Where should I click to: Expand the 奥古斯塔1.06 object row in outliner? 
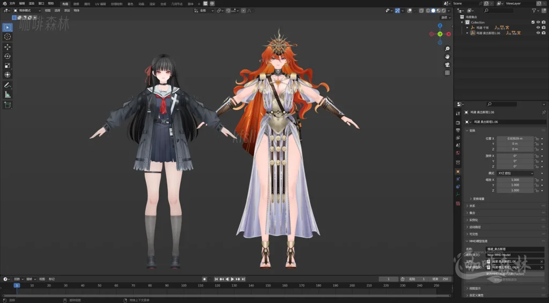(x=467, y=33)
